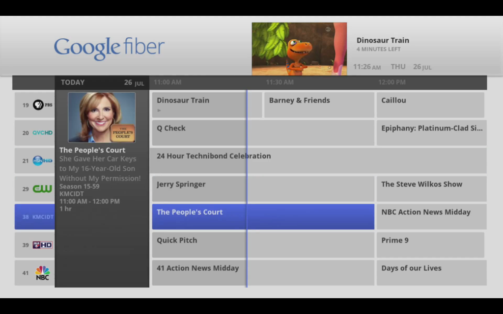Viewport: 503px width, 314px height.
Task: Select Barney & Friends program
Action: pyautogui.click(x=319, y=105)
